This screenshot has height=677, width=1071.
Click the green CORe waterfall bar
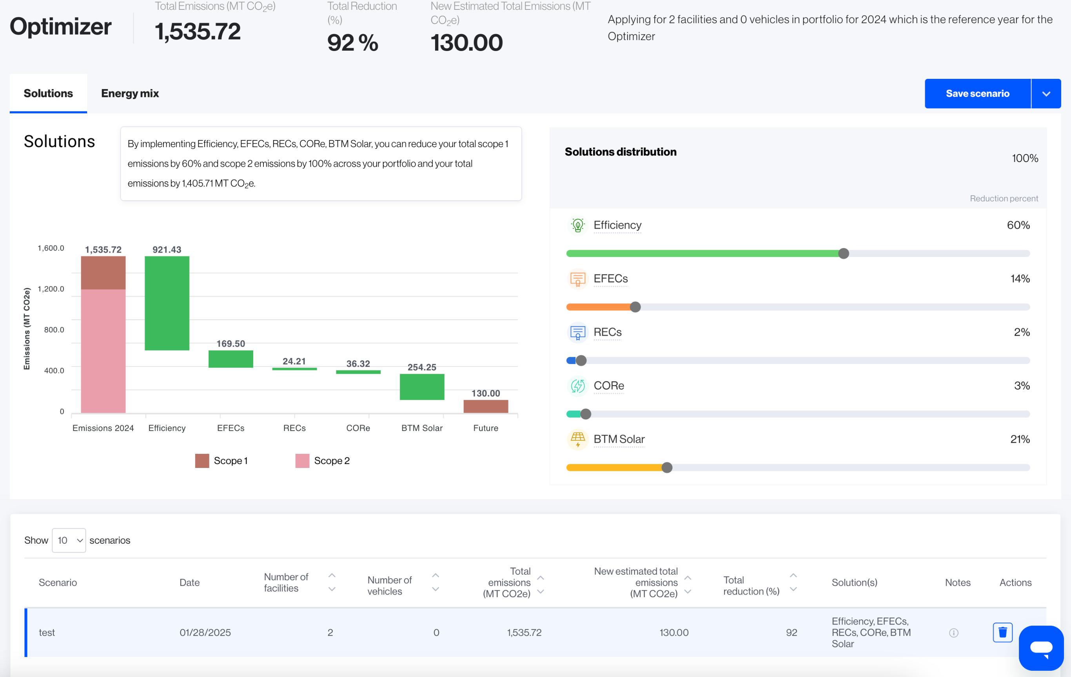[358, 372]
